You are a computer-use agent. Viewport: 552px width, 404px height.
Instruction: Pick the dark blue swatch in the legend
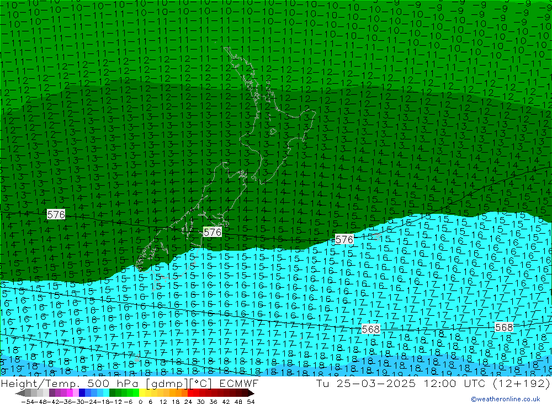(x=82, y=393)
